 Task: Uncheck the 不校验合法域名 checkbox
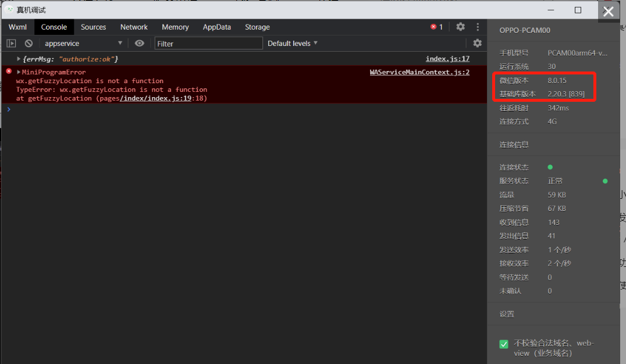point(504,344)
